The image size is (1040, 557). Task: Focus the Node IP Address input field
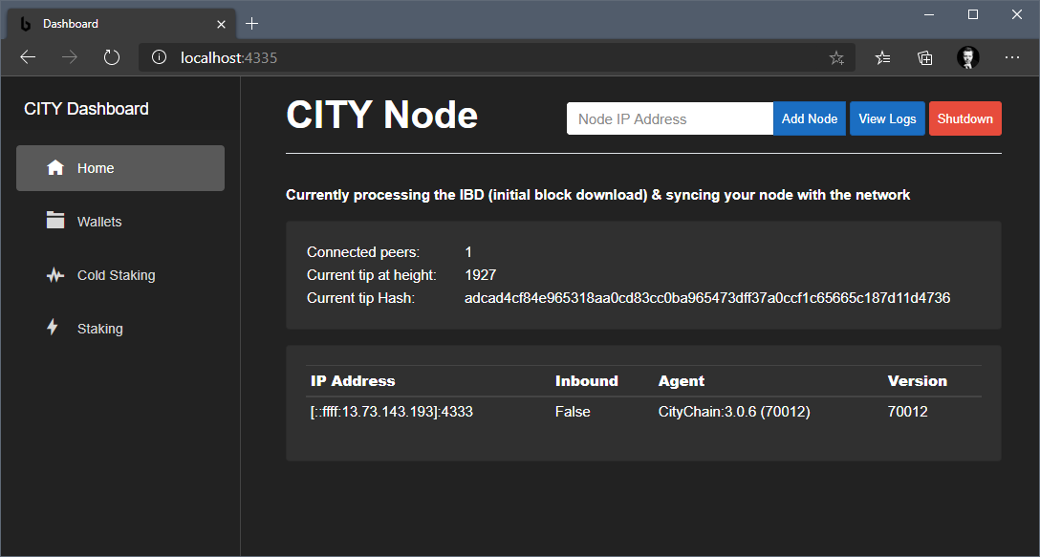click(x=670, y=118)
